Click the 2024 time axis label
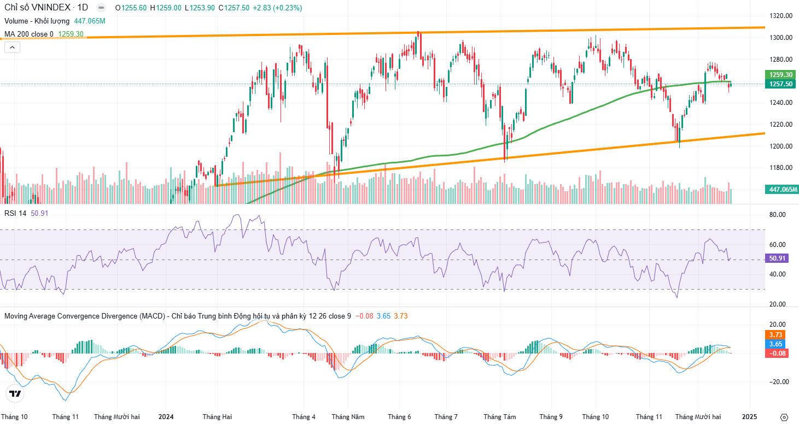 [x=166, y=417]
